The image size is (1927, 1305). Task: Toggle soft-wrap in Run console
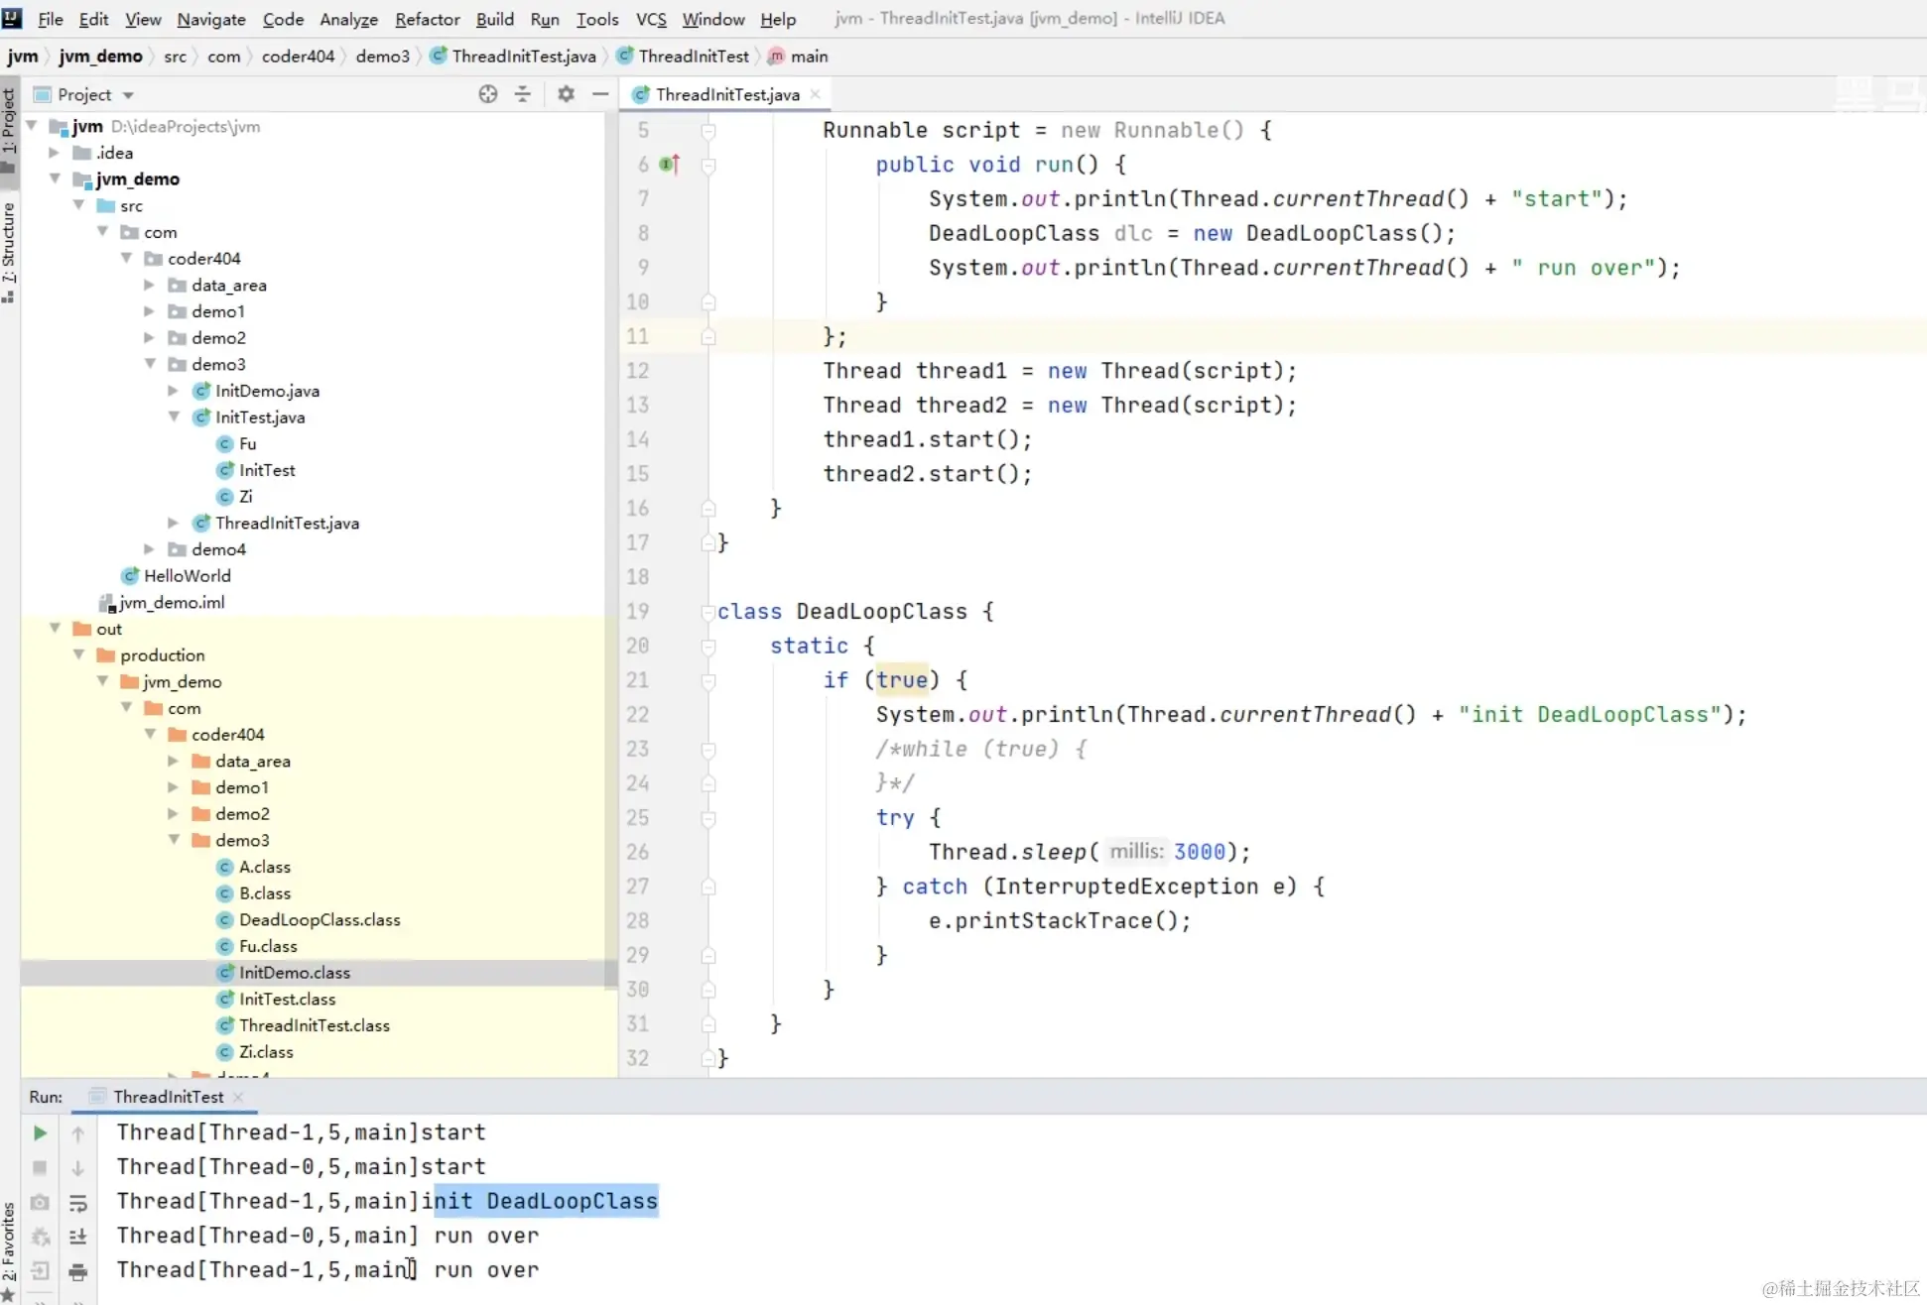[x=78, y=1203]
